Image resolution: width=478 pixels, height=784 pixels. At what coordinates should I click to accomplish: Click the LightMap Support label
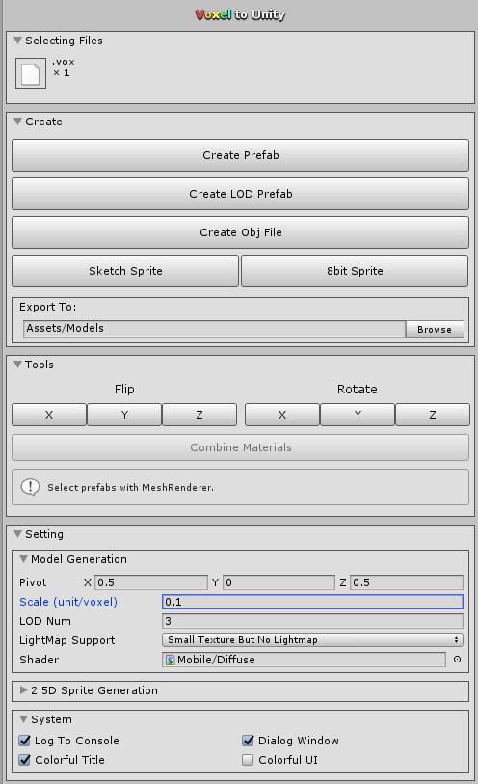point(66,640)
